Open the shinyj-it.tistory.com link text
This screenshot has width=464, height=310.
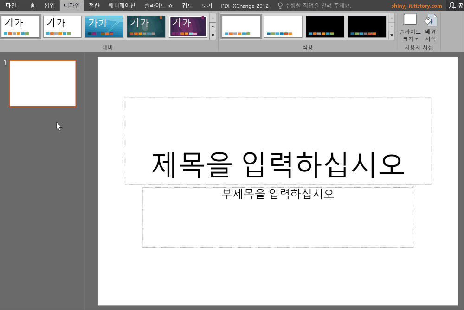(416, 6)
